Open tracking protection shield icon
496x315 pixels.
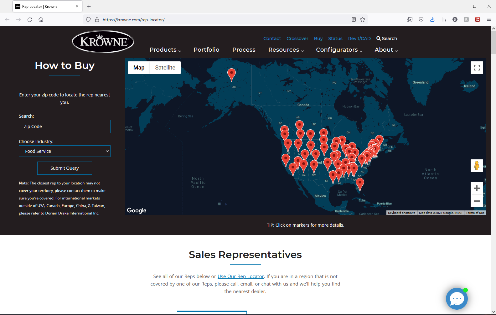coord(88,19)
